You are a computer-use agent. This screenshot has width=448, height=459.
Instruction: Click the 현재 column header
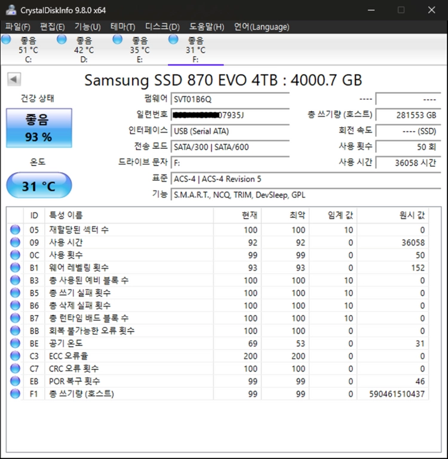[x=237, y=215]
